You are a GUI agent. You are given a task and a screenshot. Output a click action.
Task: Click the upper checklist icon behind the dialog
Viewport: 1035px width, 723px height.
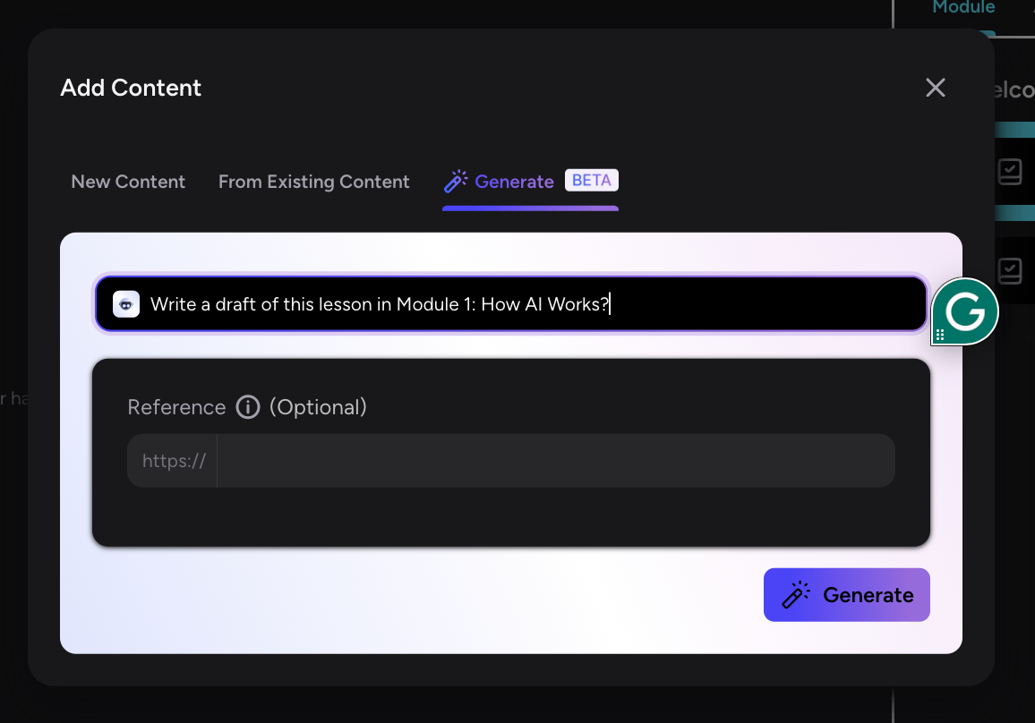(1010, 171)
